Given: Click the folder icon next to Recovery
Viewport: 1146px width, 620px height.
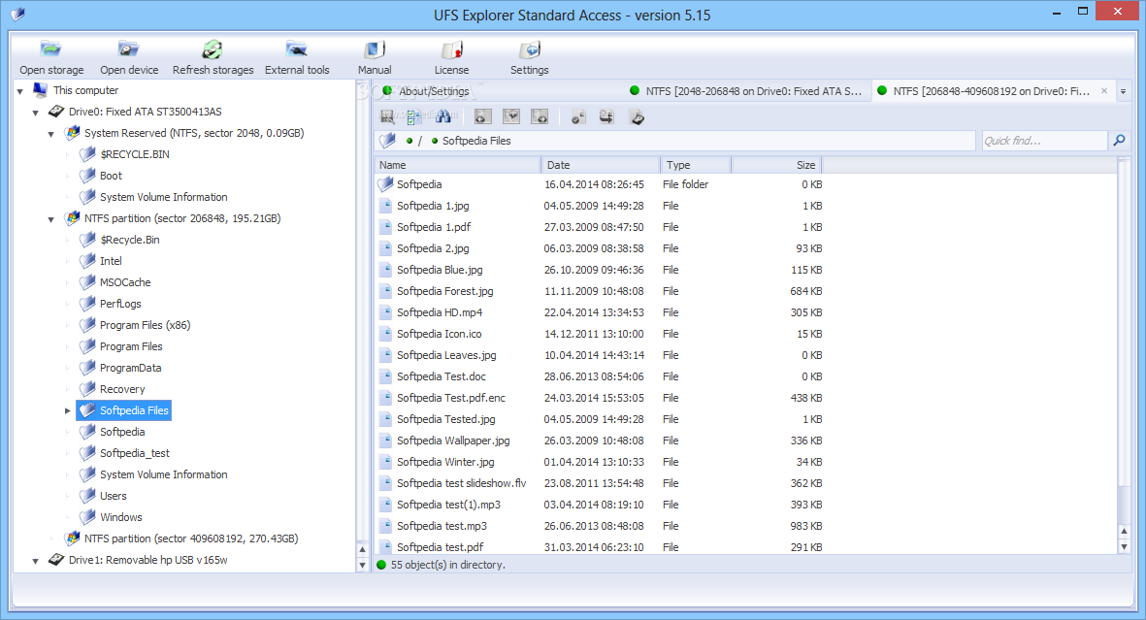Looking at the screenshot, I should coord(87,389).
